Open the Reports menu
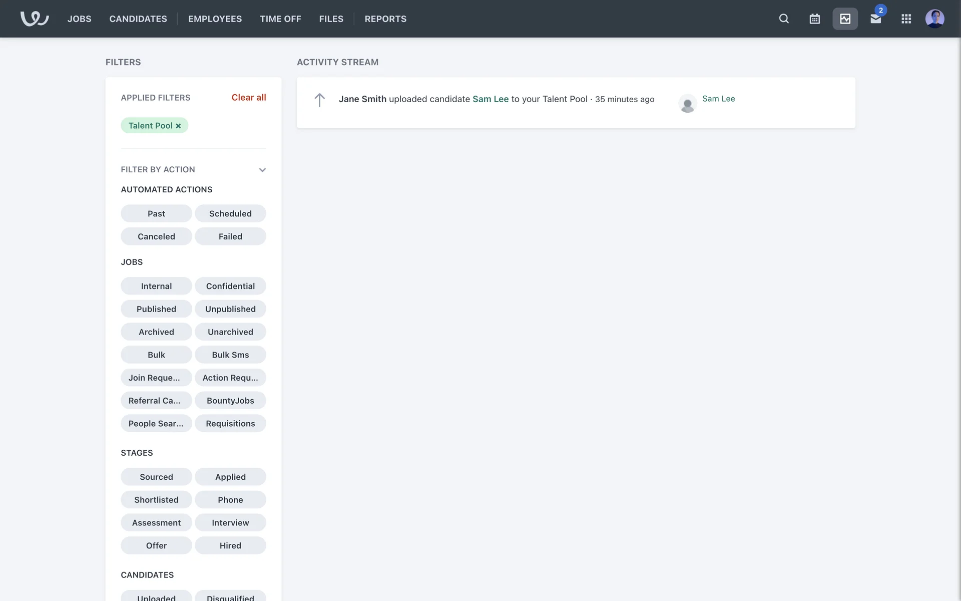This screenshot has height=601, width=961. click(x=385, y=19)
